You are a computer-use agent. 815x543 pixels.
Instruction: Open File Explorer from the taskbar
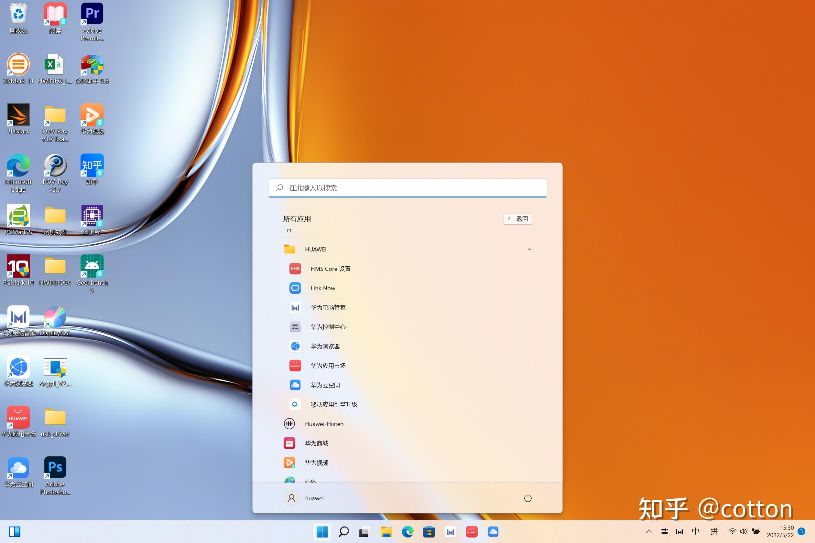[x=386, y=532]
